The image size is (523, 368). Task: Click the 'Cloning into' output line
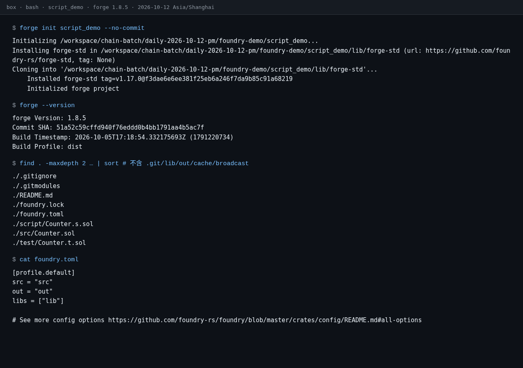[195, 70]
